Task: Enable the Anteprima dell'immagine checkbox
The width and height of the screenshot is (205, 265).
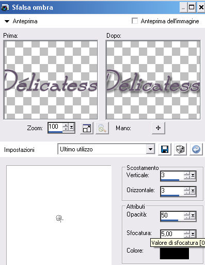Action: pyautogui.click(x=135, y=21)
